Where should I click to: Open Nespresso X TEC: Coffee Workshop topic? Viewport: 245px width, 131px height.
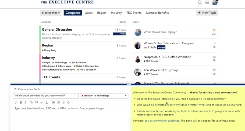pos(168,57)
